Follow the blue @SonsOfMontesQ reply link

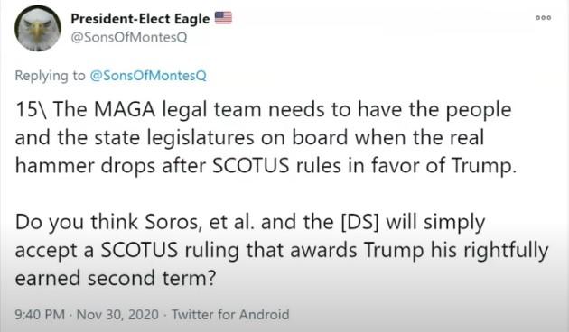click(148, 76)
